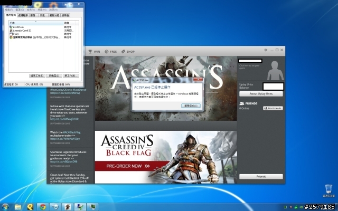Click the AC3SP.exe dialog title icon

(134, 80)
